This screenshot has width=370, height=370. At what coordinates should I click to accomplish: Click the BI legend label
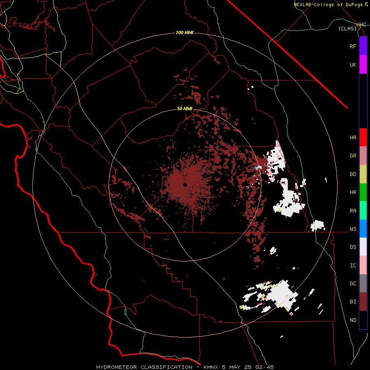tap(353, 302)
